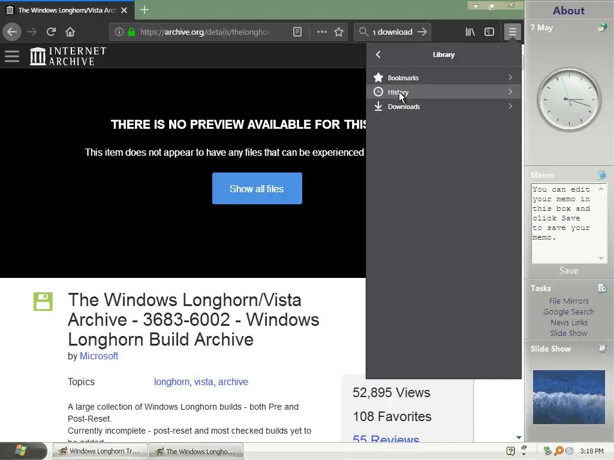This screenshot has height=460, width=614.
Task: Toggle reader view icon in address bar
Action: pos(297,32)
